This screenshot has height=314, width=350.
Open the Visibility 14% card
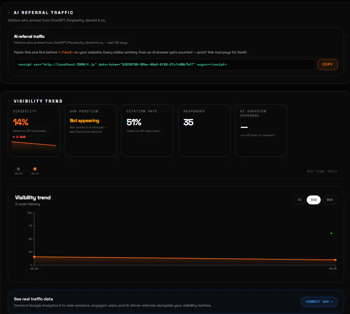[34, 130]
